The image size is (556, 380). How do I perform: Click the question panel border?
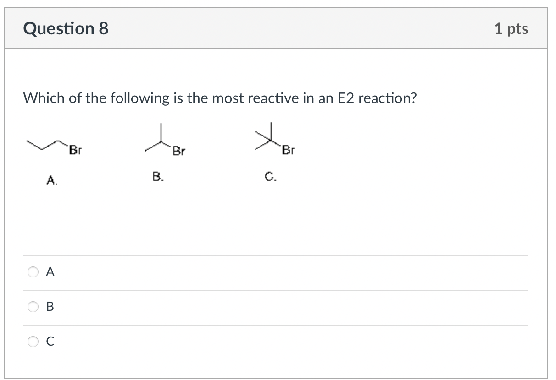point(6,190)
